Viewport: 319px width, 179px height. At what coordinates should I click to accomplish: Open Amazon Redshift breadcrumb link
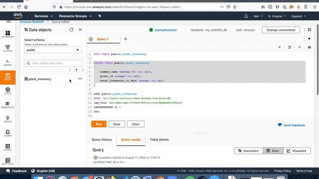pyautogui.click(x=32, y=22)
